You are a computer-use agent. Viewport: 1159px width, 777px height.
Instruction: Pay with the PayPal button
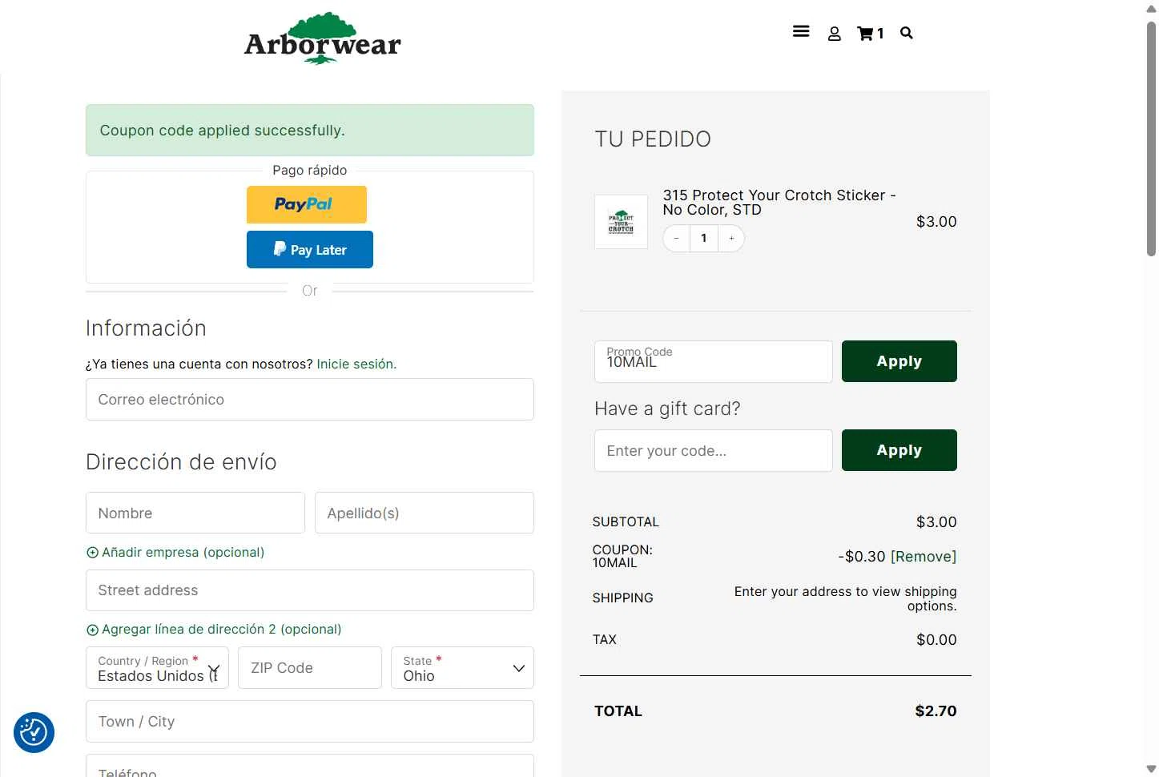[307, 204]
